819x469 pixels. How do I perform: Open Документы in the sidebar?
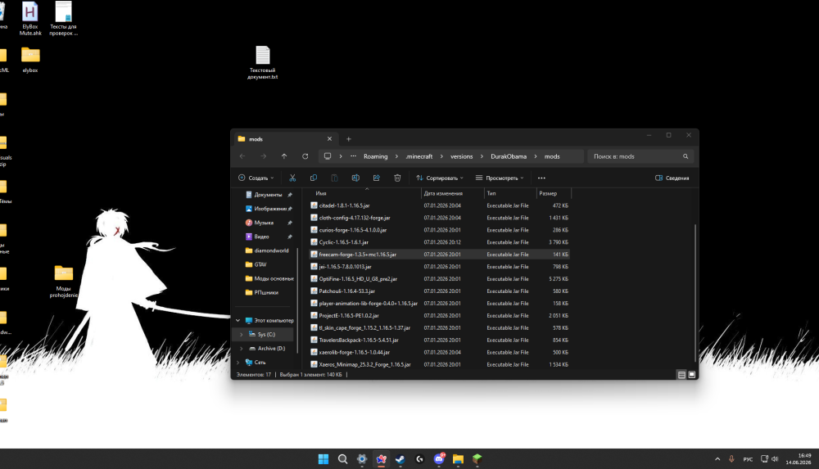(x=268, y=194)
